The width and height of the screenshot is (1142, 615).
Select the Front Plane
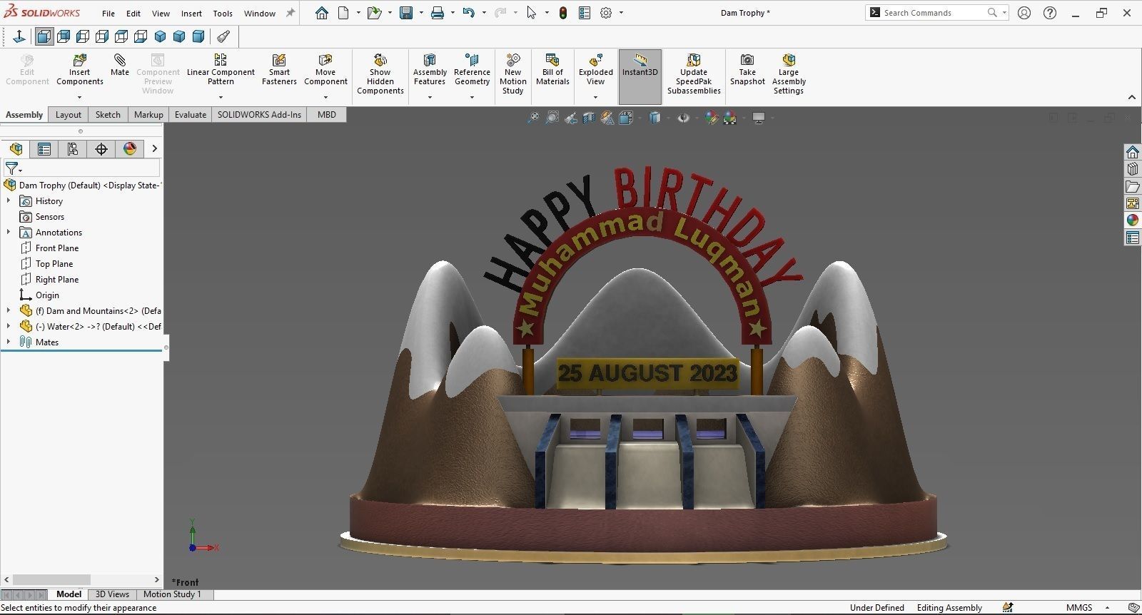click(x=57, y=248)
